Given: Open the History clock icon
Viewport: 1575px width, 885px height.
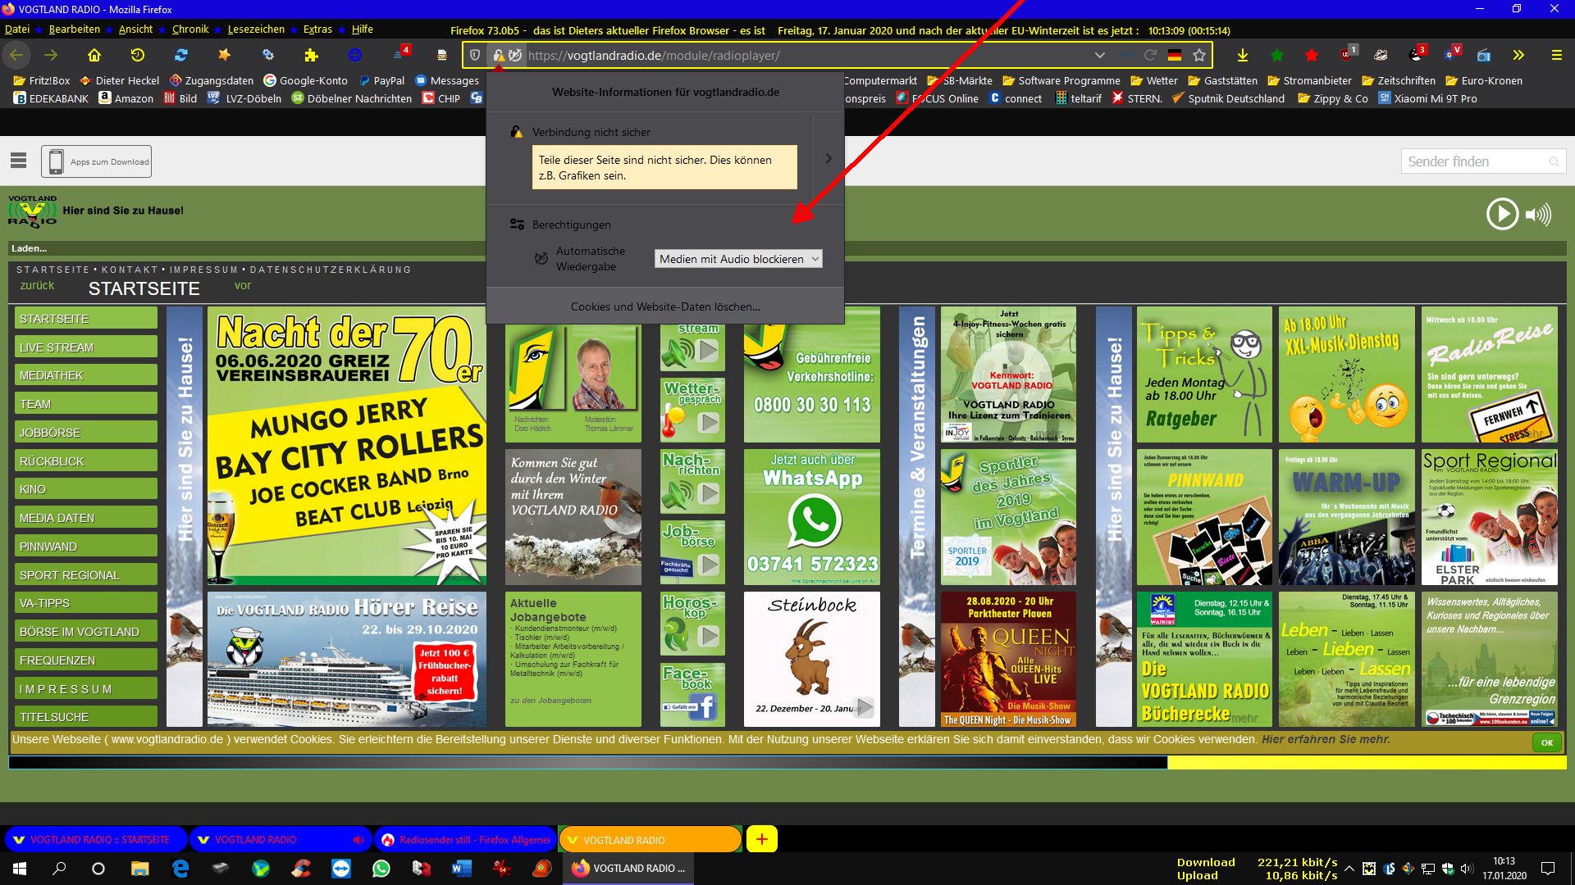Looking at the screenshot, I should [x=138, y=55].
